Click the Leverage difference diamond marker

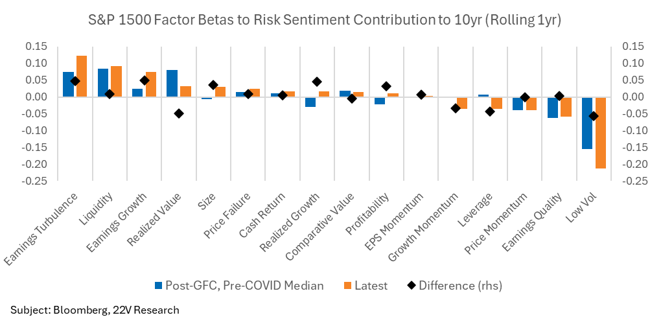tap(490, 111)
